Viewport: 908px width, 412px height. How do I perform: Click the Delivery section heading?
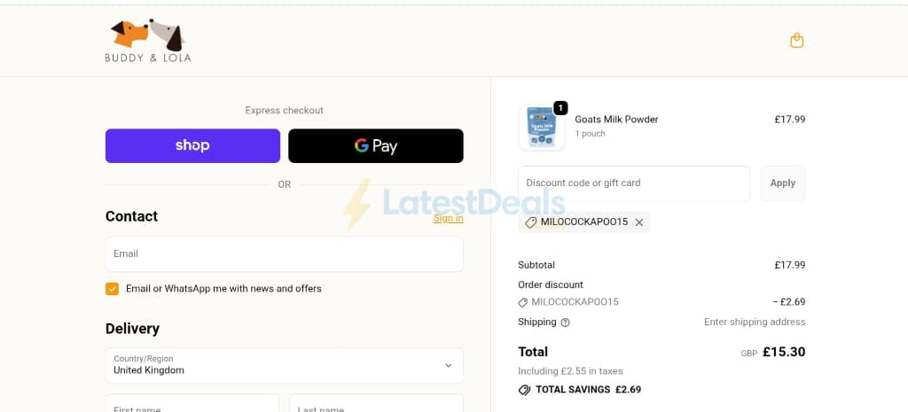click(x=132, y=329)
